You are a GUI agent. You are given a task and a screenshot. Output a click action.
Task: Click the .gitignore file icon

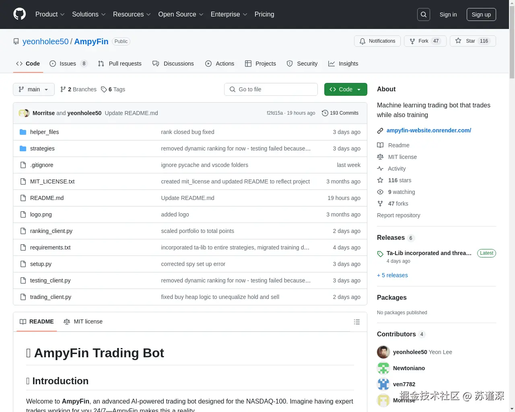pos(23,165)
